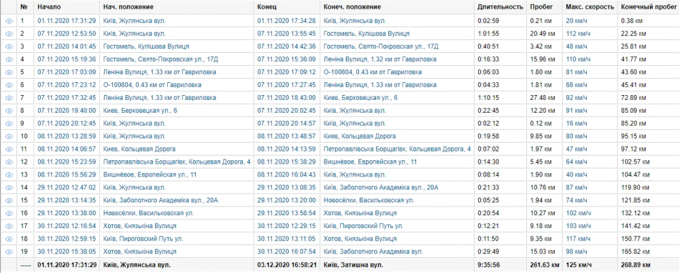Sort by the Начало column header
The width and height of the screenshot is (680, 273).
[50, 7]
